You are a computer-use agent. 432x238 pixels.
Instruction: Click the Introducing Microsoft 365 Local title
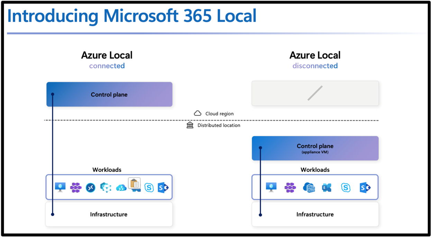132,16
